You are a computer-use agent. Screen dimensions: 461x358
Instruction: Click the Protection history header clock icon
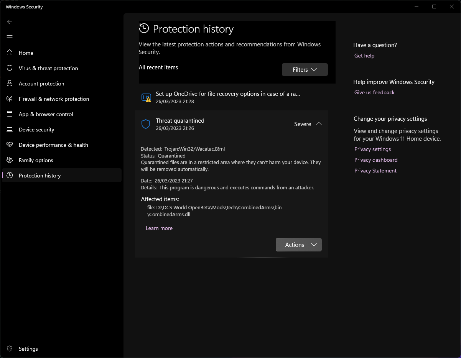click(x=144, y=28)
